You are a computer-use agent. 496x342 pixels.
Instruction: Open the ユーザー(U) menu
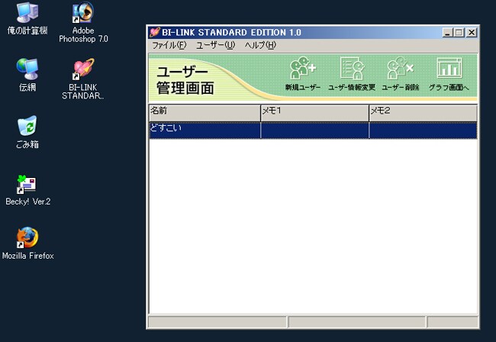[x=216, y=45]
